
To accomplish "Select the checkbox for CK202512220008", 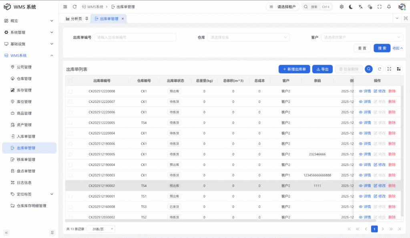I will pyautogui.click(x=70, y=91).
